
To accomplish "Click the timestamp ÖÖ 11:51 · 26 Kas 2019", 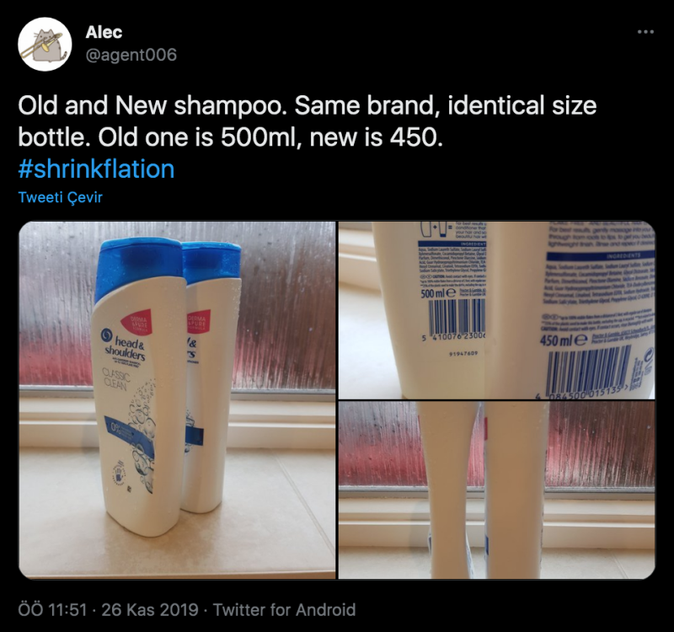I will coord(109,609).
